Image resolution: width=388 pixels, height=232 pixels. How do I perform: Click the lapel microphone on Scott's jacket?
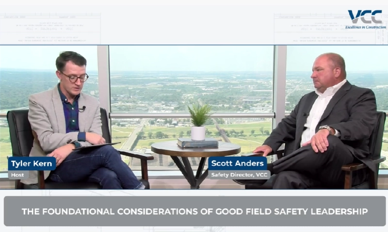[307, 115]
